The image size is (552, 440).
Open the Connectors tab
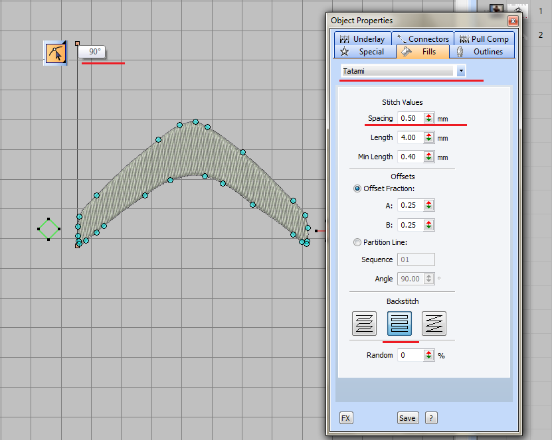(x=422, y=38)
